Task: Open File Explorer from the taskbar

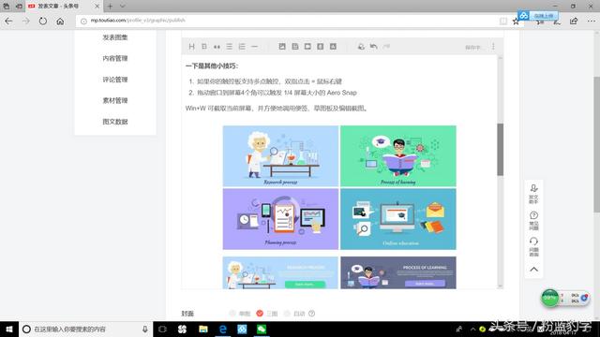Action: click(203, 329)
